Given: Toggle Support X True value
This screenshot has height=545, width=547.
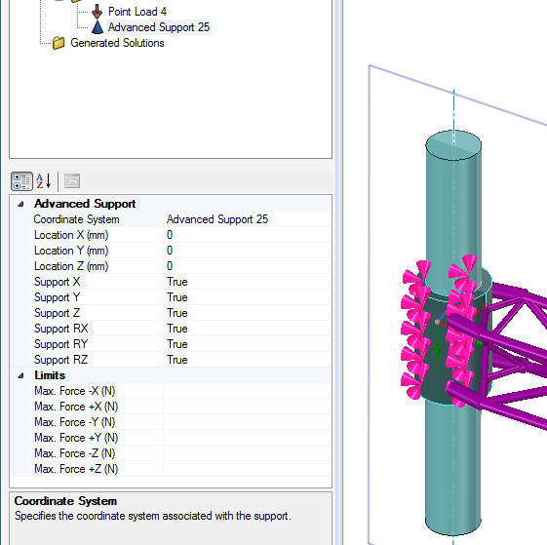Looking at the screenshot, I should [247, 282].
